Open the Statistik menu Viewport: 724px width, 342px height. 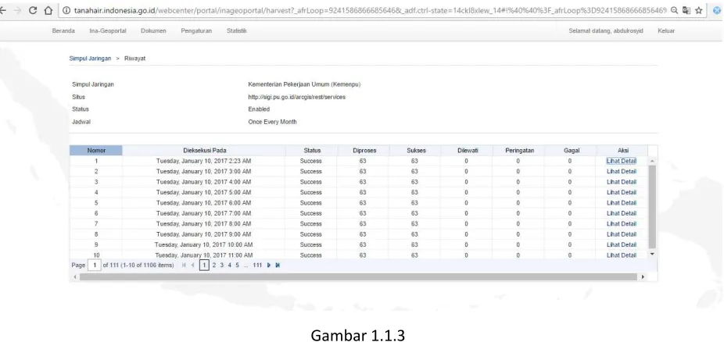236,31
